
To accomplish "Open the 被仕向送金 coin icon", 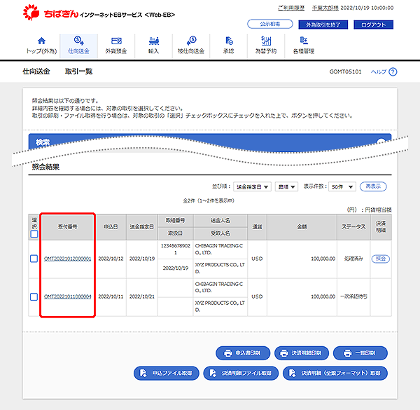I will (x=192, y=41).
